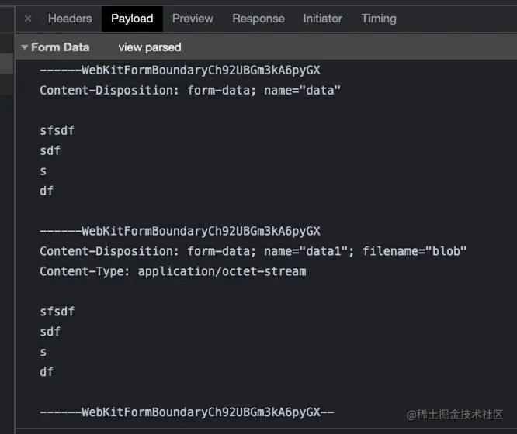The image size is (517, 434).
Task: Click the second WebKitFormBoundary line
Action: pyautogui.click(x=180, y=231)
